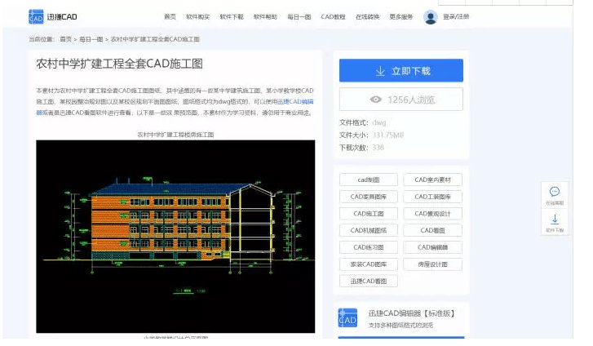593x346 pixels.
Task: Follow the 迅捷CAD编辑器 link in the description
Action: pos(295,101)
